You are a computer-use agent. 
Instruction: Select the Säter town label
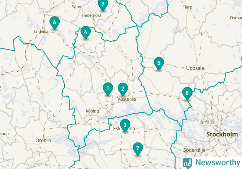pyautogui.click(x=77, y=7)
